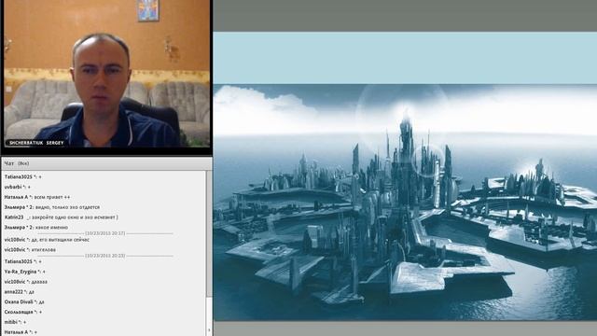Select the 'видно, только эхо отдается' message
Screen dimensions: 597x336
click(52, 207)
